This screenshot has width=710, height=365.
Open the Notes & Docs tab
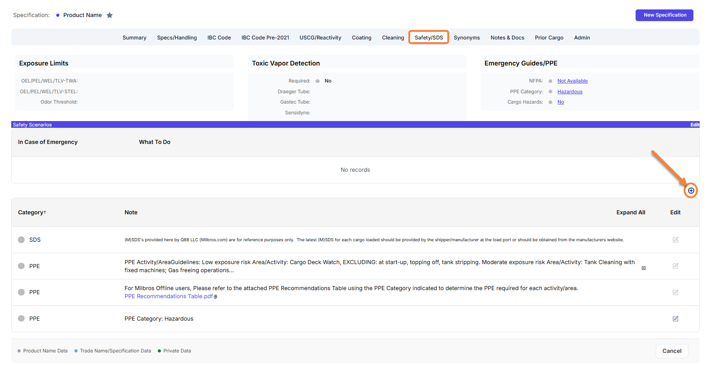coord(507,38)
